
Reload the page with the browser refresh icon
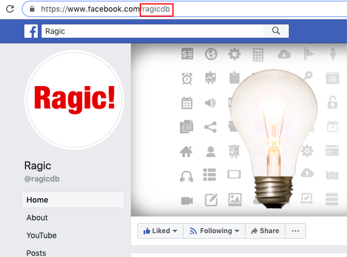[10, 9]
